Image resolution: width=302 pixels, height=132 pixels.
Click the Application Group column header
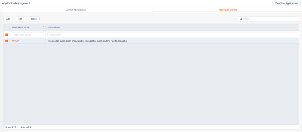[x=21, y=28]
